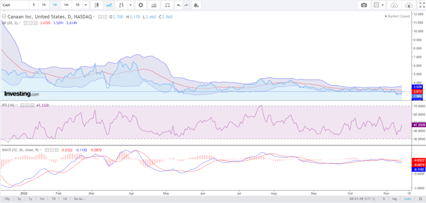The width and height of the screenshot is (426, 203).
Task: Select the 1h timeframe
Action: (x=44, y=5)
